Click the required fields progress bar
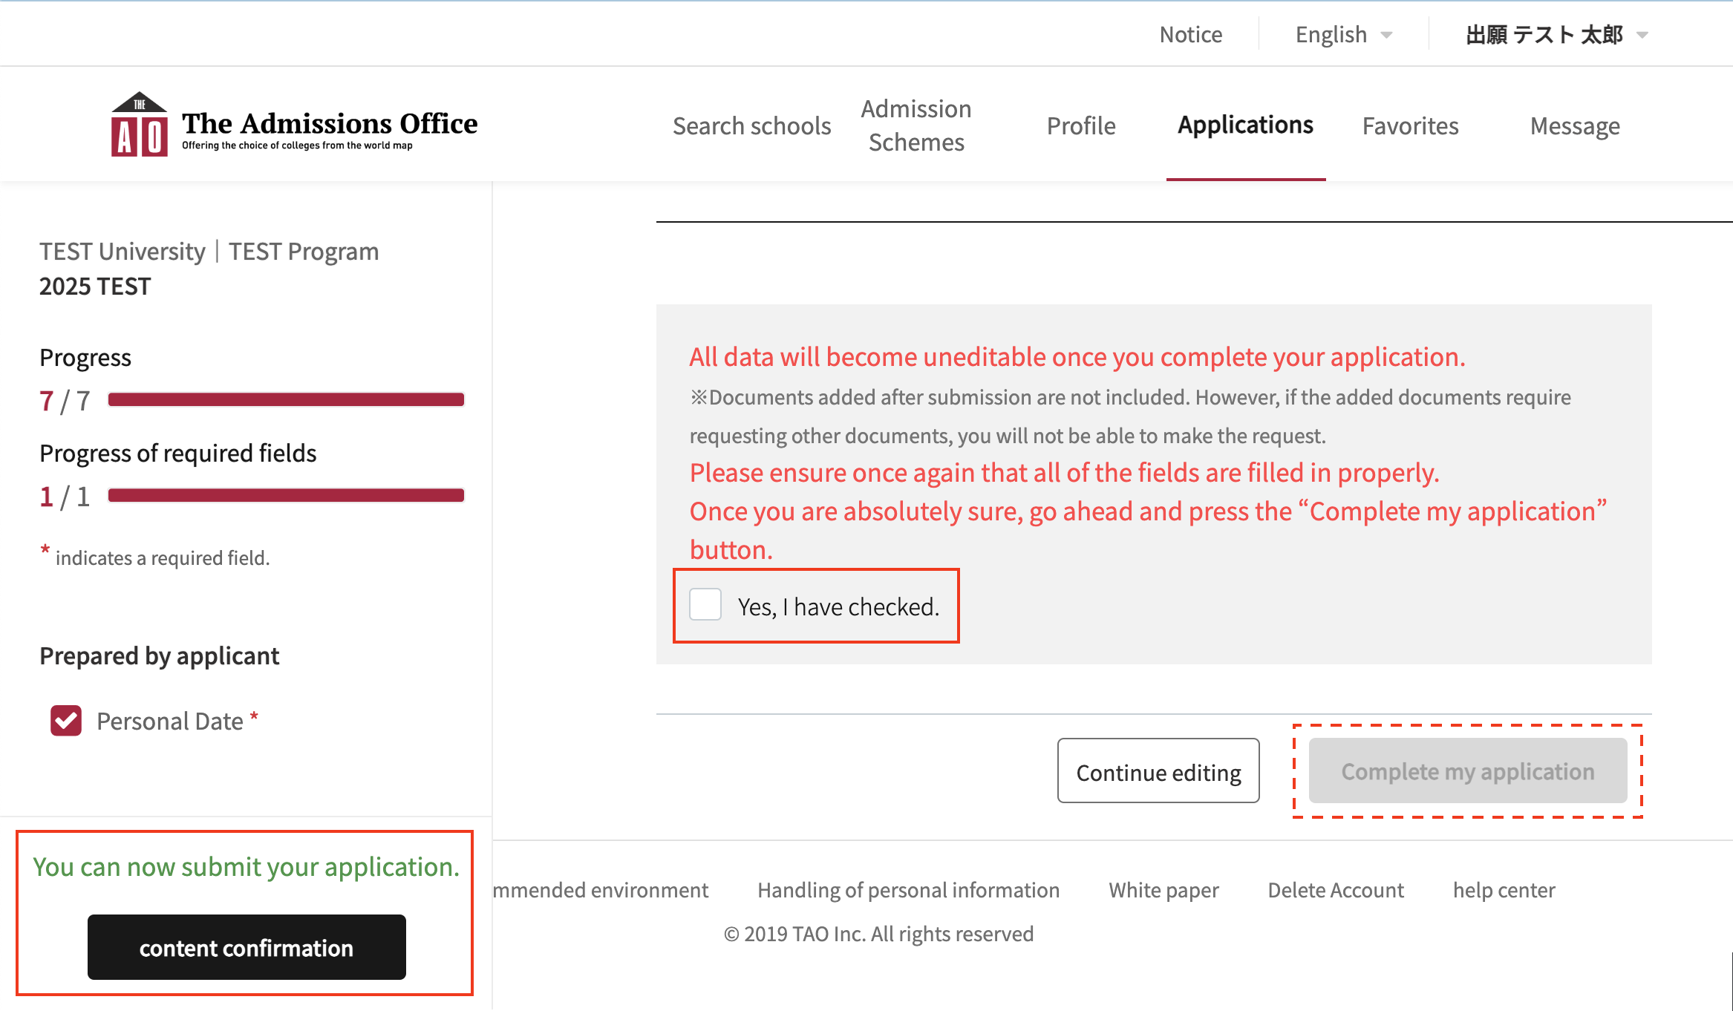Screen dimensions: 1733x1011 pos(286,496)
